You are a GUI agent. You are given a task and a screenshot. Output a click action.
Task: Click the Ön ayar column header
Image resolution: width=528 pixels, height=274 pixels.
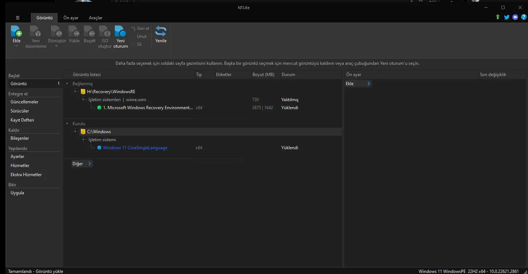354,75
